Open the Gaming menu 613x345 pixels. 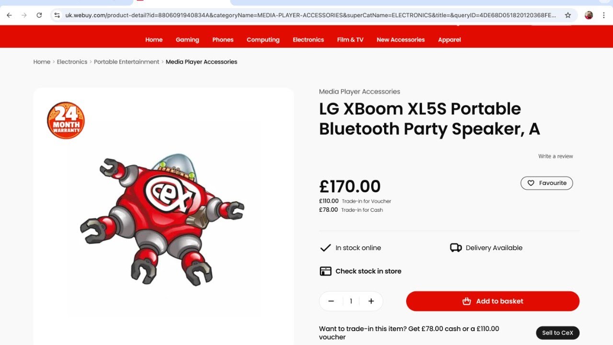(x=187, y=40)
